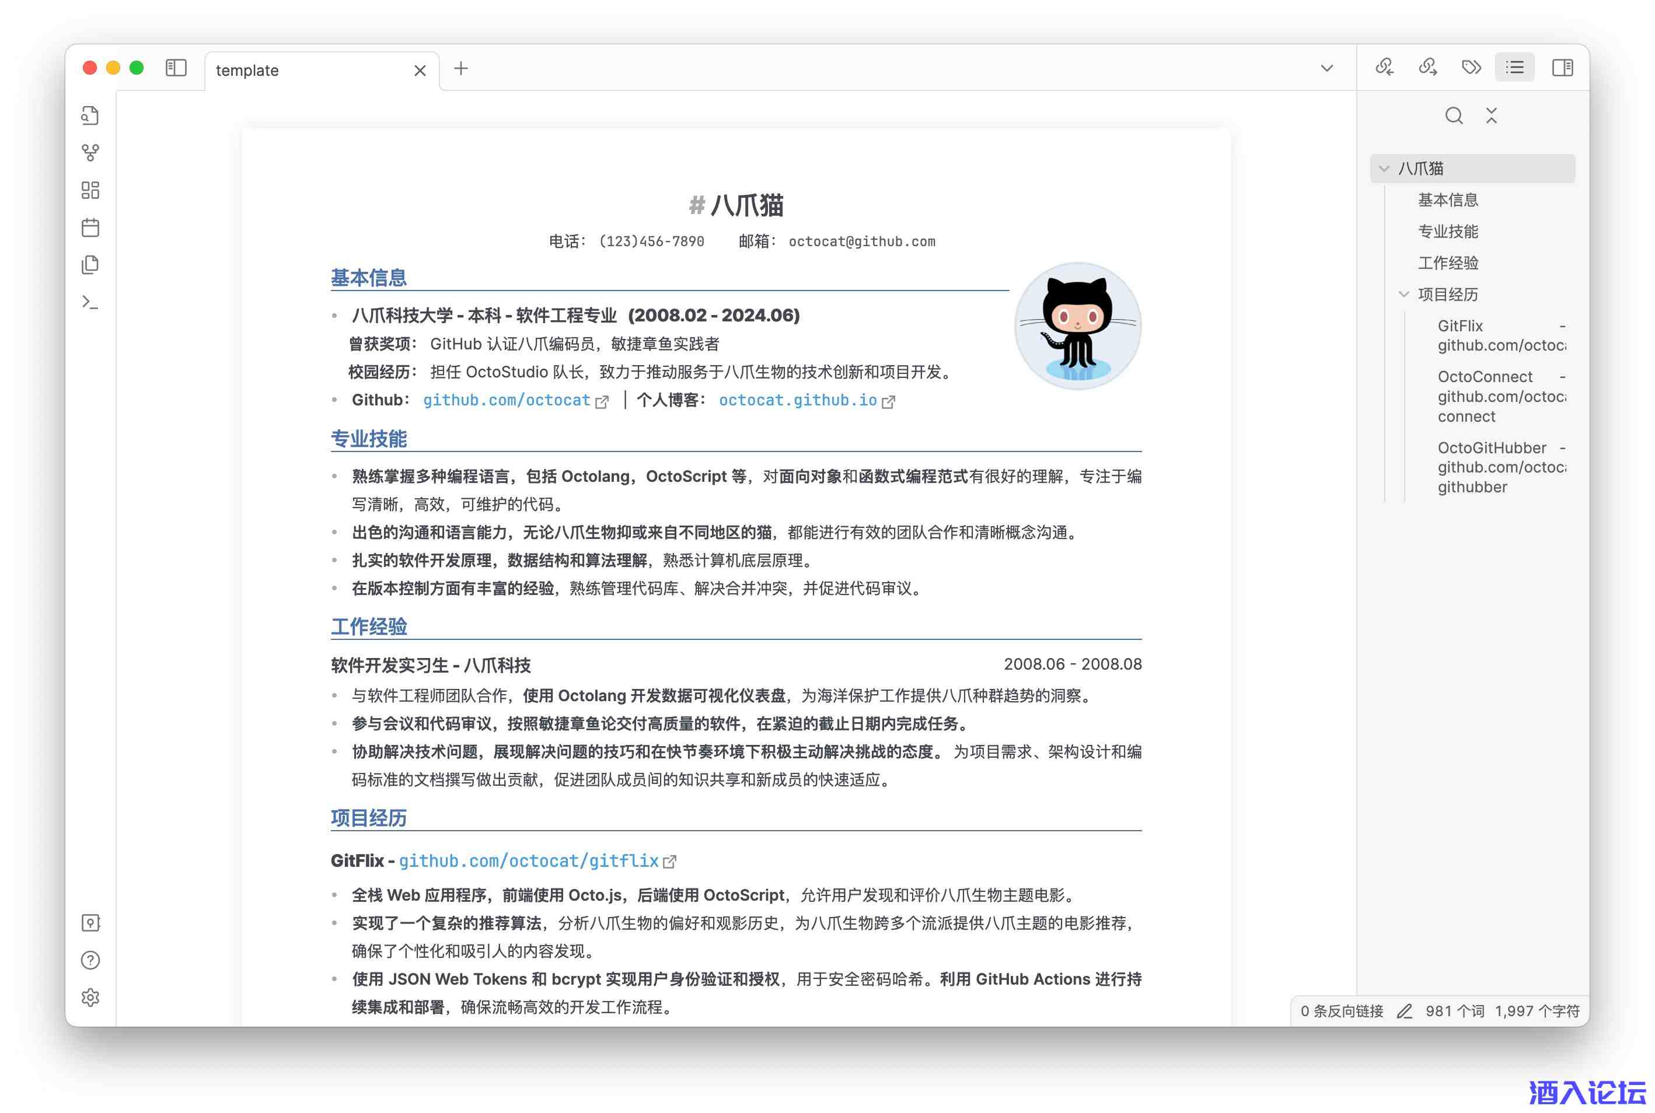
Task: Open the vault switcher icon
Action: point(90,923)
